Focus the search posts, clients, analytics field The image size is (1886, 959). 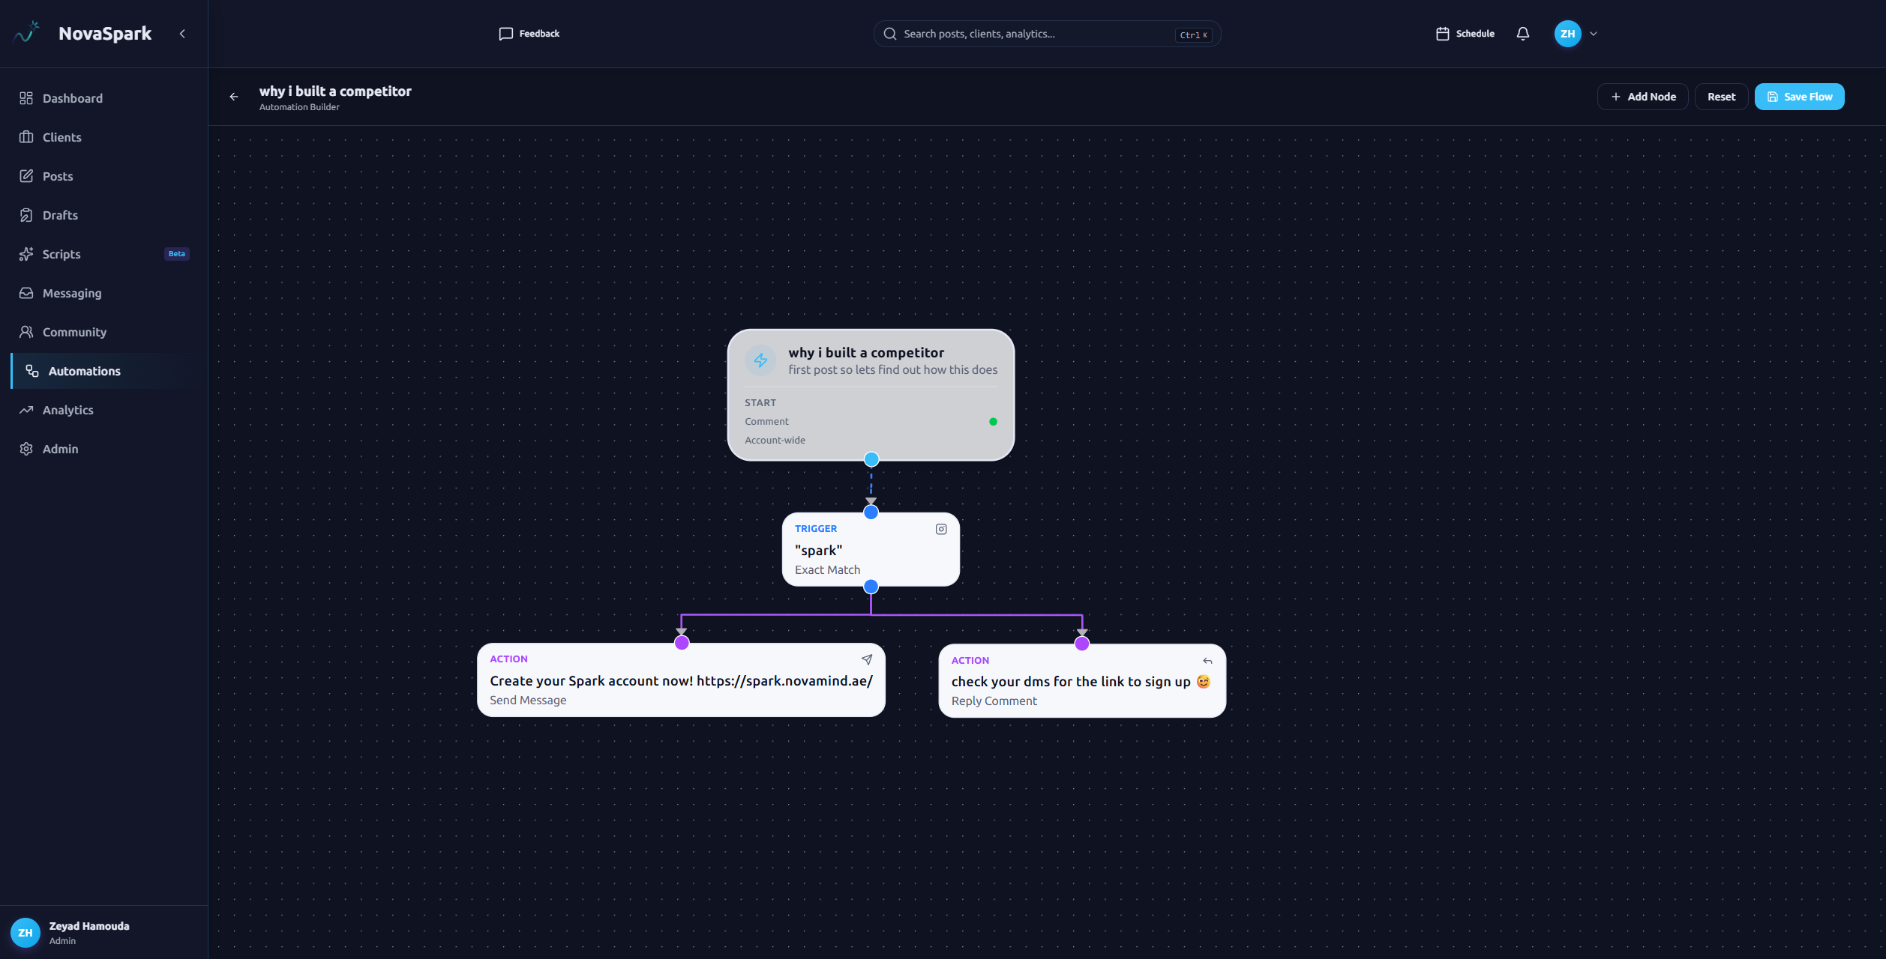pos(1035,34)
